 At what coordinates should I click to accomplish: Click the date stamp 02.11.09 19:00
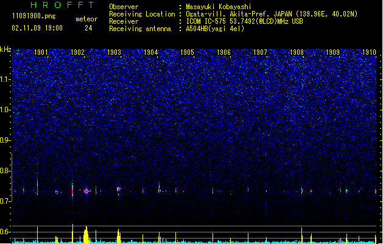[37, 28]
